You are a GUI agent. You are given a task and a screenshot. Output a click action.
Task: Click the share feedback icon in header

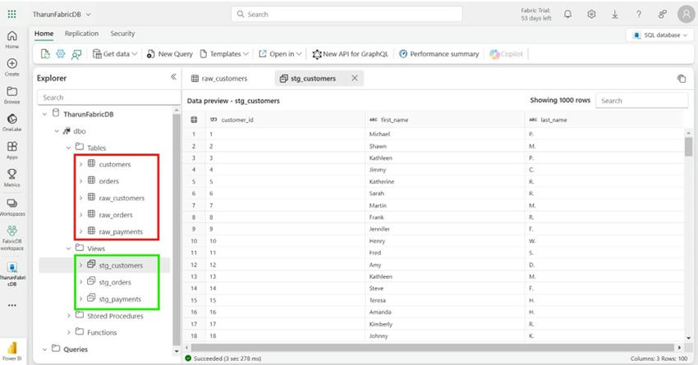point(663,14)
